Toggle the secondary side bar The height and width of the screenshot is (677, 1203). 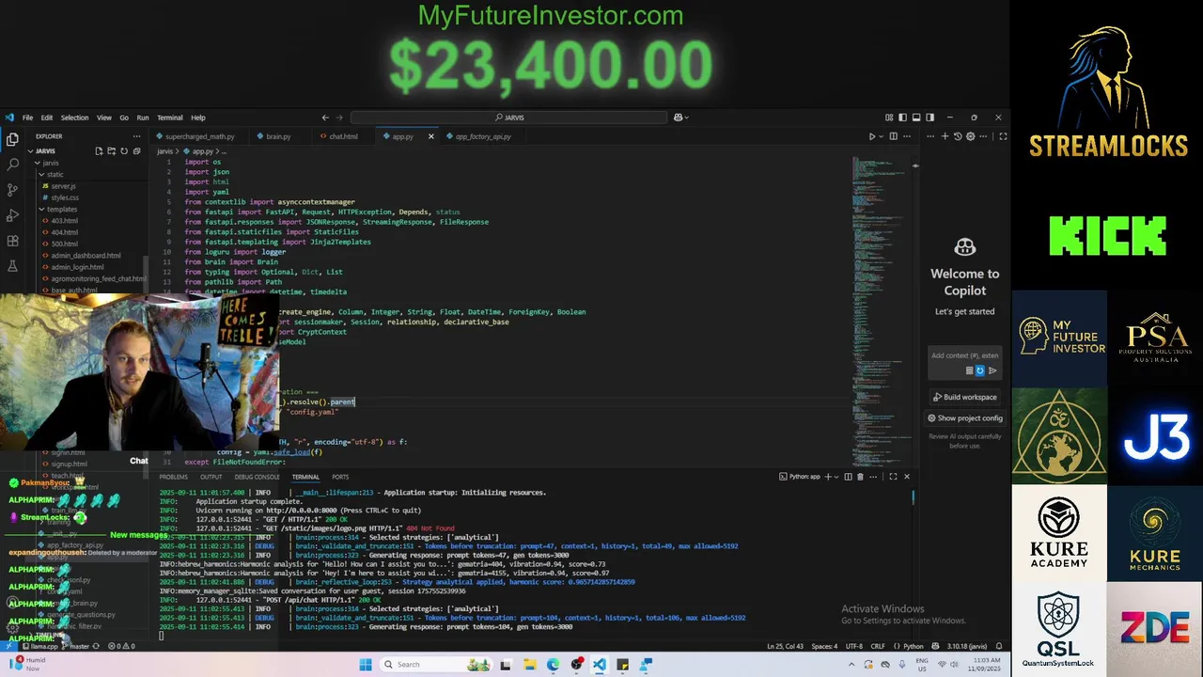[x=930, y=118]
